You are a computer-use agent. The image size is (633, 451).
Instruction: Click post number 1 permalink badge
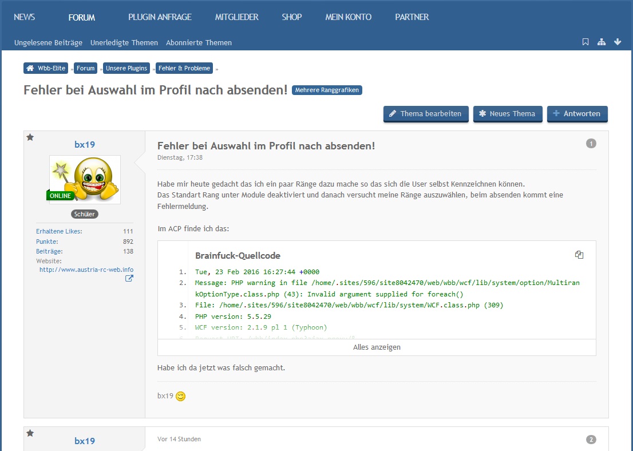click(x=591, y=144)
